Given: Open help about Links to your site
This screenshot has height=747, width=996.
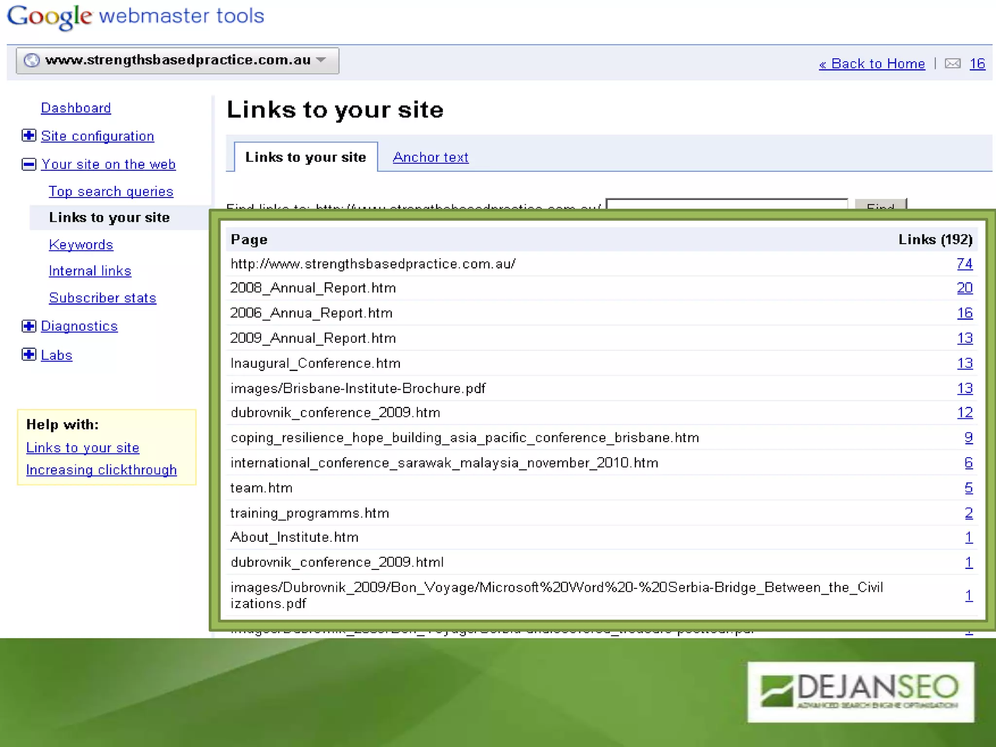Looking at the screenshot, I should coord(83,448).
